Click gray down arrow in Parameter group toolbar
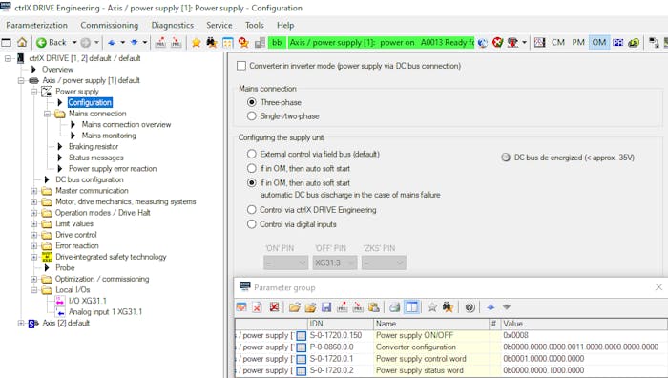Image resolution: width=668 pixels, height=378 pixels. pos(506,306)
